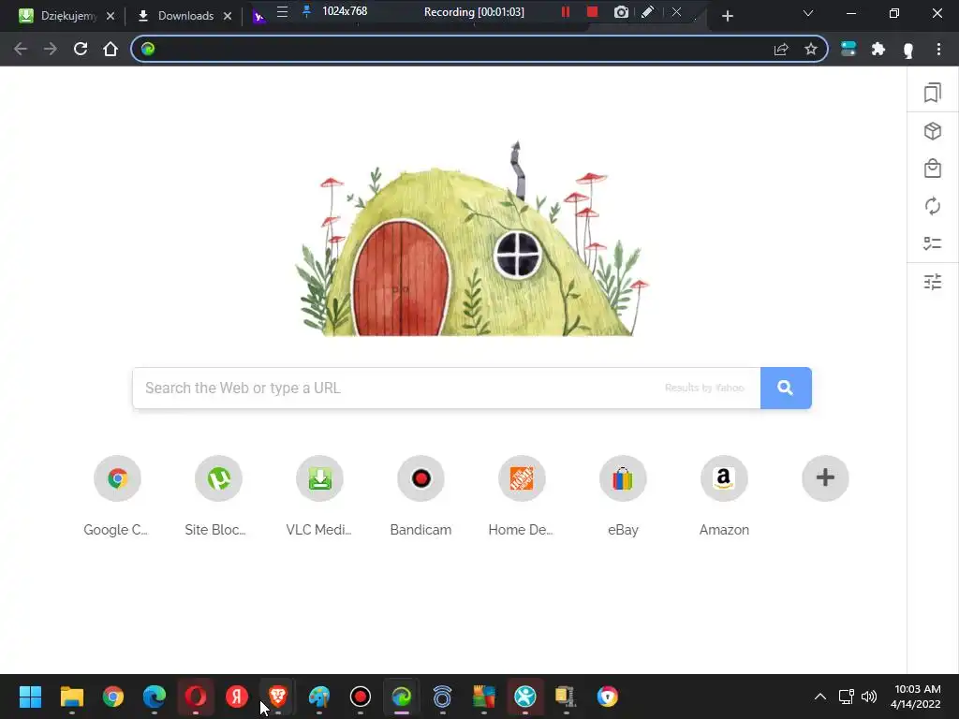Share this page icon in address bar
959x719 pixels.
point(781,49)
